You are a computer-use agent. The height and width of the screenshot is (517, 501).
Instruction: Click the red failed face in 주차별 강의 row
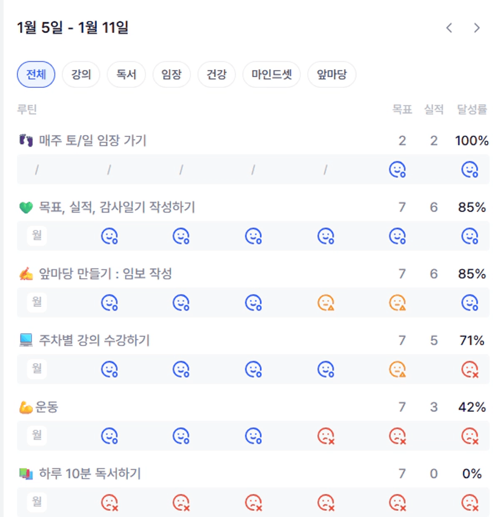click(x=469, y=369)
